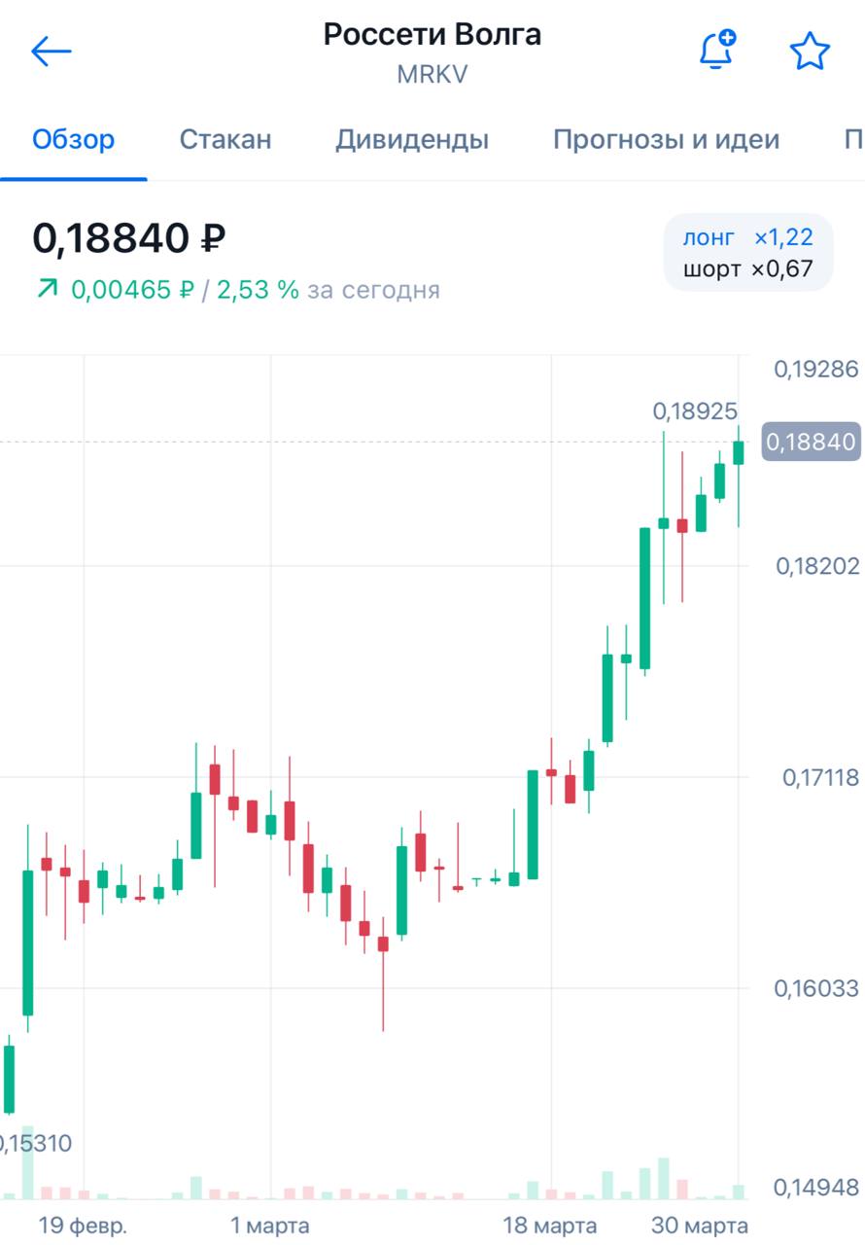Tap the current price 0,18840 ₽
This screenshot has height=1245, width=865.
click(129, 237)
